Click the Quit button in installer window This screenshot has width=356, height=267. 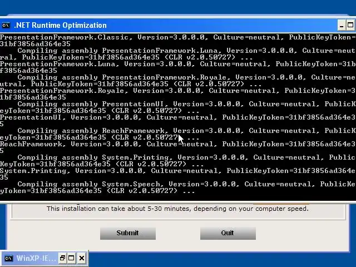pyautogui.click(x=228, y=233)
